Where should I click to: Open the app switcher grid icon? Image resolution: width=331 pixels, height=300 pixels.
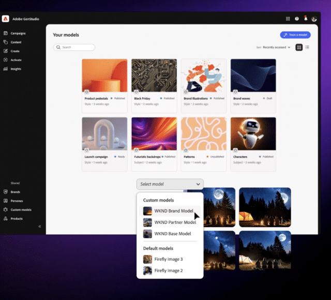(x=288, y=19)
